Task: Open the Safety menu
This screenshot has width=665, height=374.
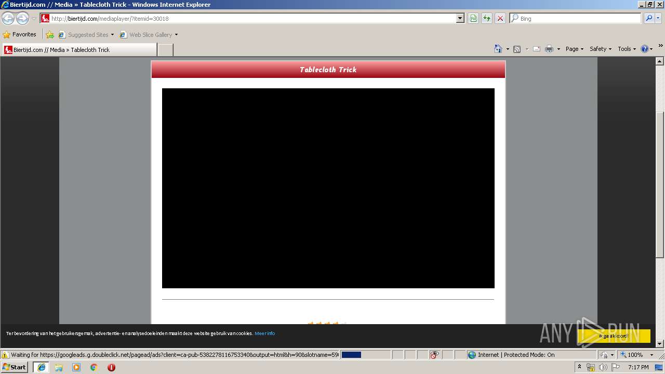Action: (601, 49)
